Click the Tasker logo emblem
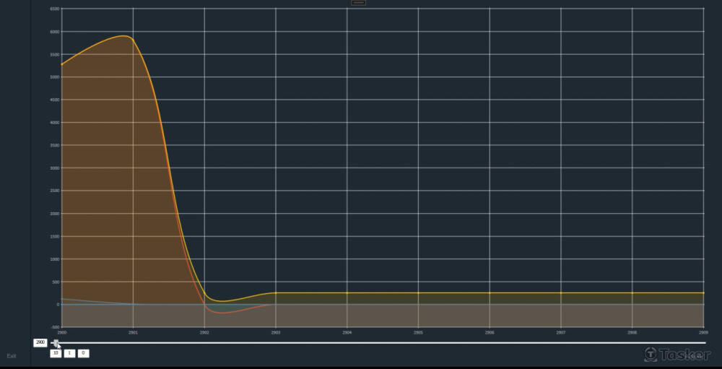Screen dimensions: 722x369 coord(651,354)
